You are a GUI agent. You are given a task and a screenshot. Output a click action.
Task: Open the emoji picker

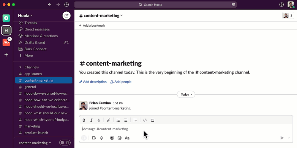pyautogui.click(x=112, y=138)
